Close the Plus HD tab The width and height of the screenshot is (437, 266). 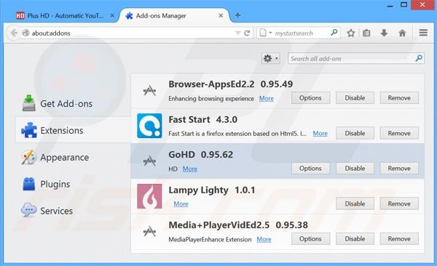tap(112, 15)
